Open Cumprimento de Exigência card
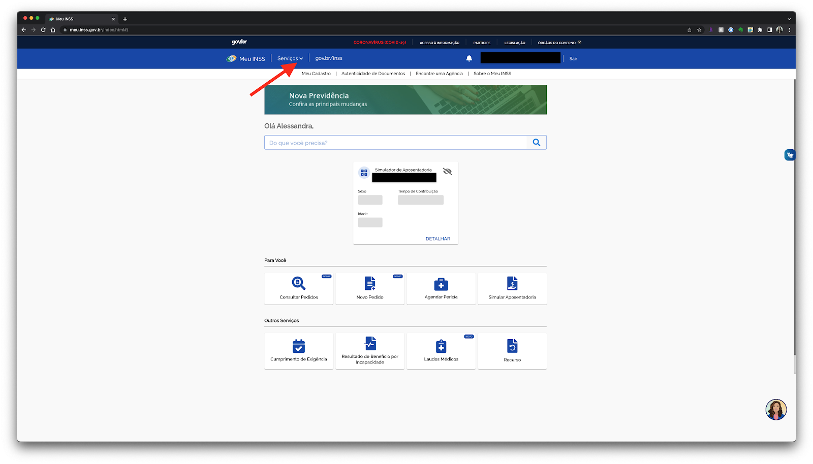Image resolution: width=813 pixels, height=464 pixels. [299, 351]
